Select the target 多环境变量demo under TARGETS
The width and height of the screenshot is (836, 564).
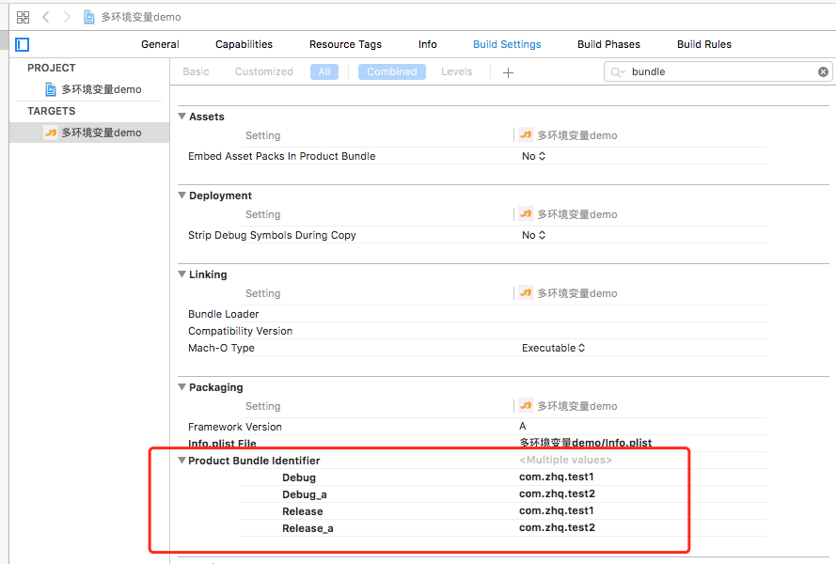(x=89, y=133)
